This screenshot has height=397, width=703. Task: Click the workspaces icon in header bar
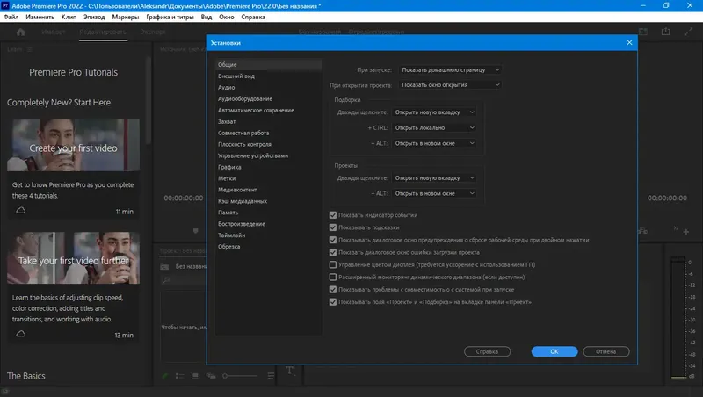tap(643, 32)
